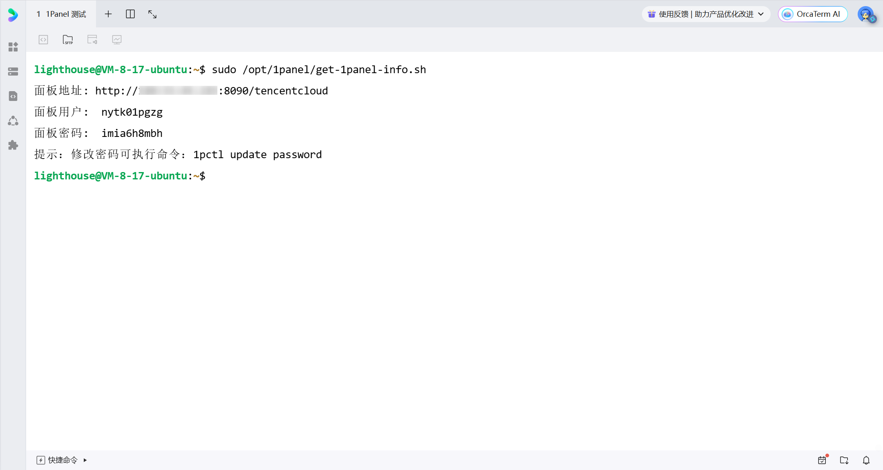Split the terminal pane
Screen dimensions: 883x470
point(130,14)
